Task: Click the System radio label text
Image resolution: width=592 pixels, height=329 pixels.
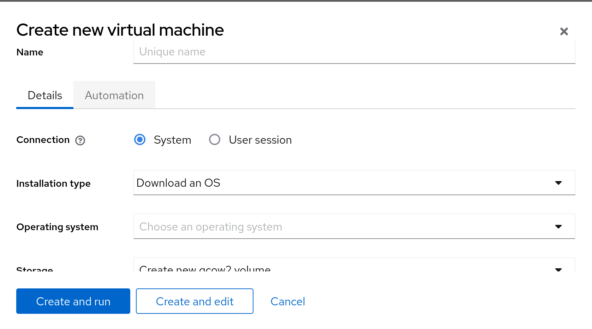Action: [x=172, y=139]
